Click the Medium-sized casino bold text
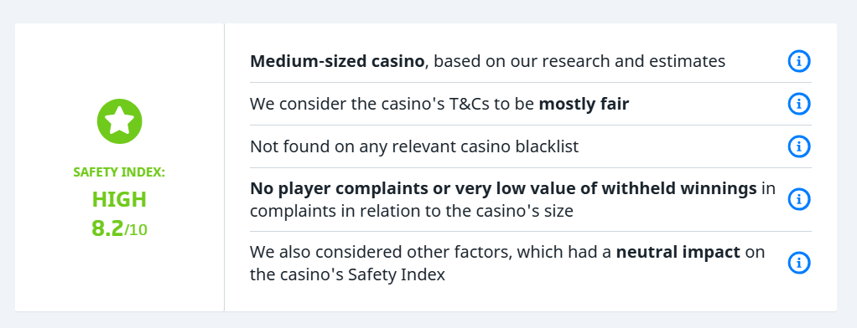 coord(337,61)
